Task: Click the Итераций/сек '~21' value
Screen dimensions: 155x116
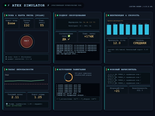Action: coord(117,91)
